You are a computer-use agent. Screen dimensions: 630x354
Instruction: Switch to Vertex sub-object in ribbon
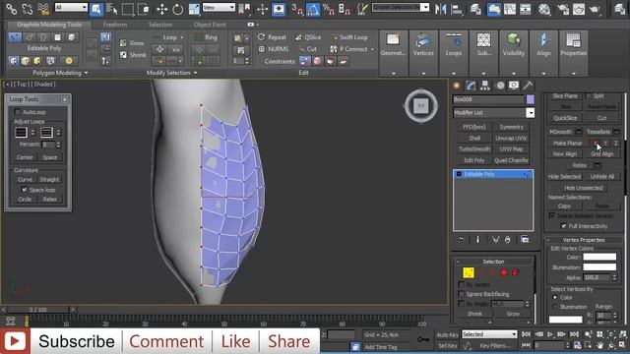click(15, 37)
